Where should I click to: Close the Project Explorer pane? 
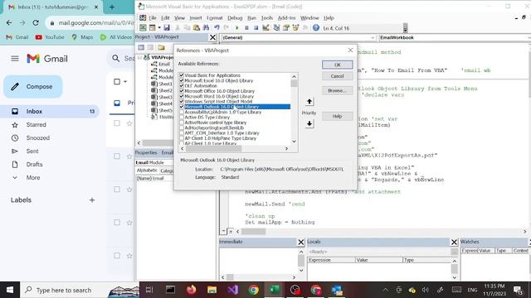pos(212,37)
